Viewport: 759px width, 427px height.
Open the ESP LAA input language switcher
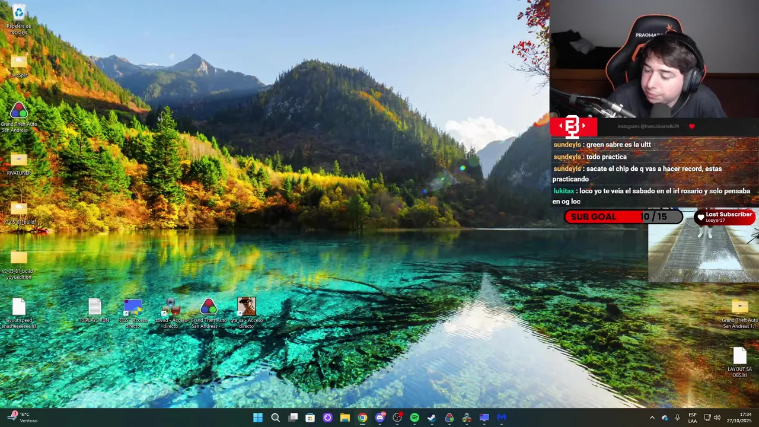click(x=693, y=418)
